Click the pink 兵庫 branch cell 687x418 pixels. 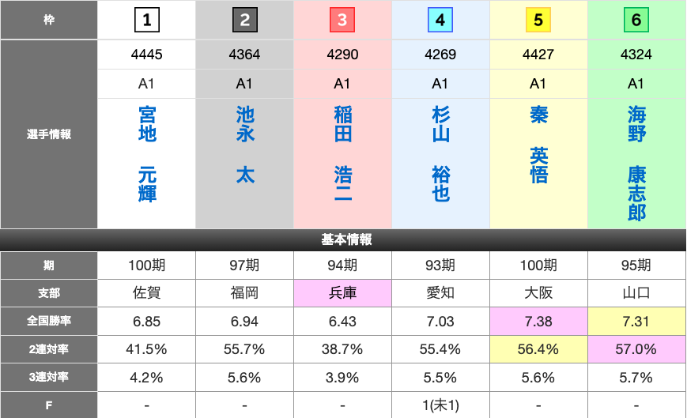pyautogui.click(x=342, y=293)
